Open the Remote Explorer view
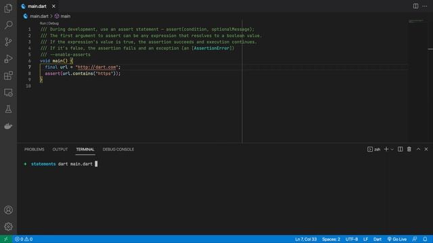Image resolution: width=433 pixels, height=243 pixels. [8, 92]
